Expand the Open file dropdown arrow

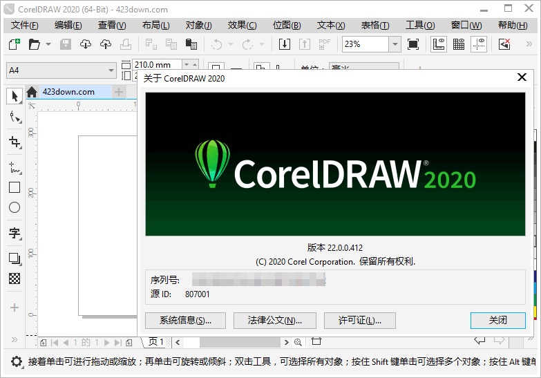(x=48, y=44)
